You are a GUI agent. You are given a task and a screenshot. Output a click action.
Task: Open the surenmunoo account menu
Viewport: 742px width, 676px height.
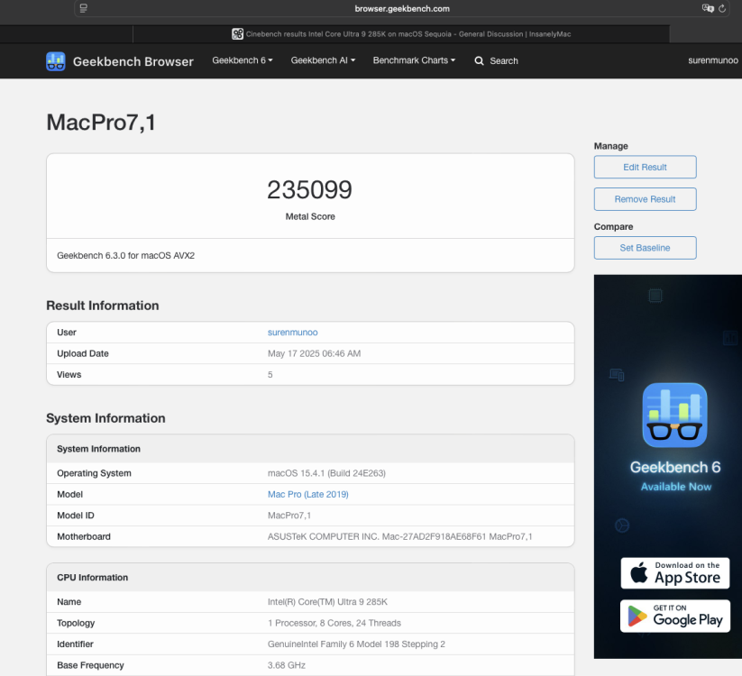click(x=712, y=60)
